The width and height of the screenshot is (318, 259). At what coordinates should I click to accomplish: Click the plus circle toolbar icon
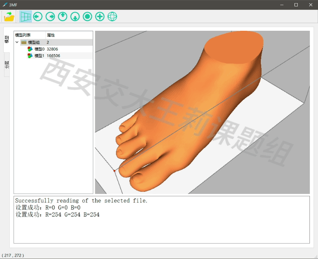click(100, 17)
